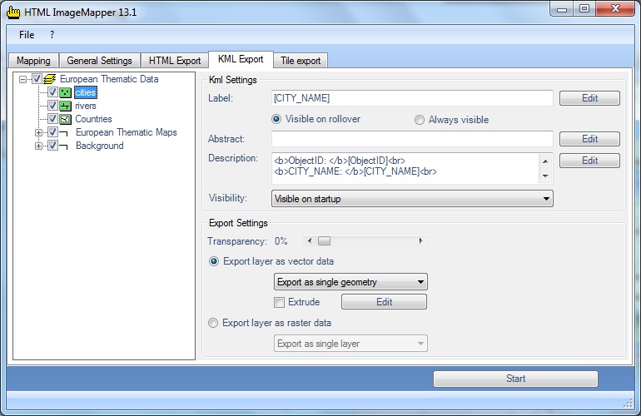
Task: Collapse the European Thematic Data tree node
Action: pos(23,79)
